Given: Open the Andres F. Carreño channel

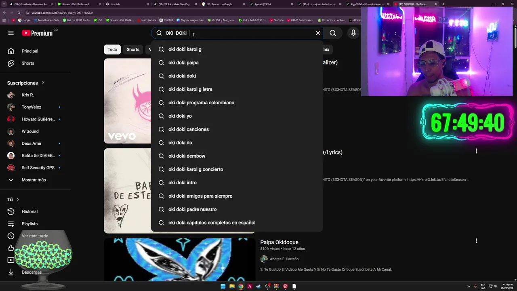Looking at the screenshot, I should pos(284,259).
